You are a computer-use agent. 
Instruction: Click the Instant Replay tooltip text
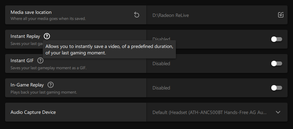(109, 49)
